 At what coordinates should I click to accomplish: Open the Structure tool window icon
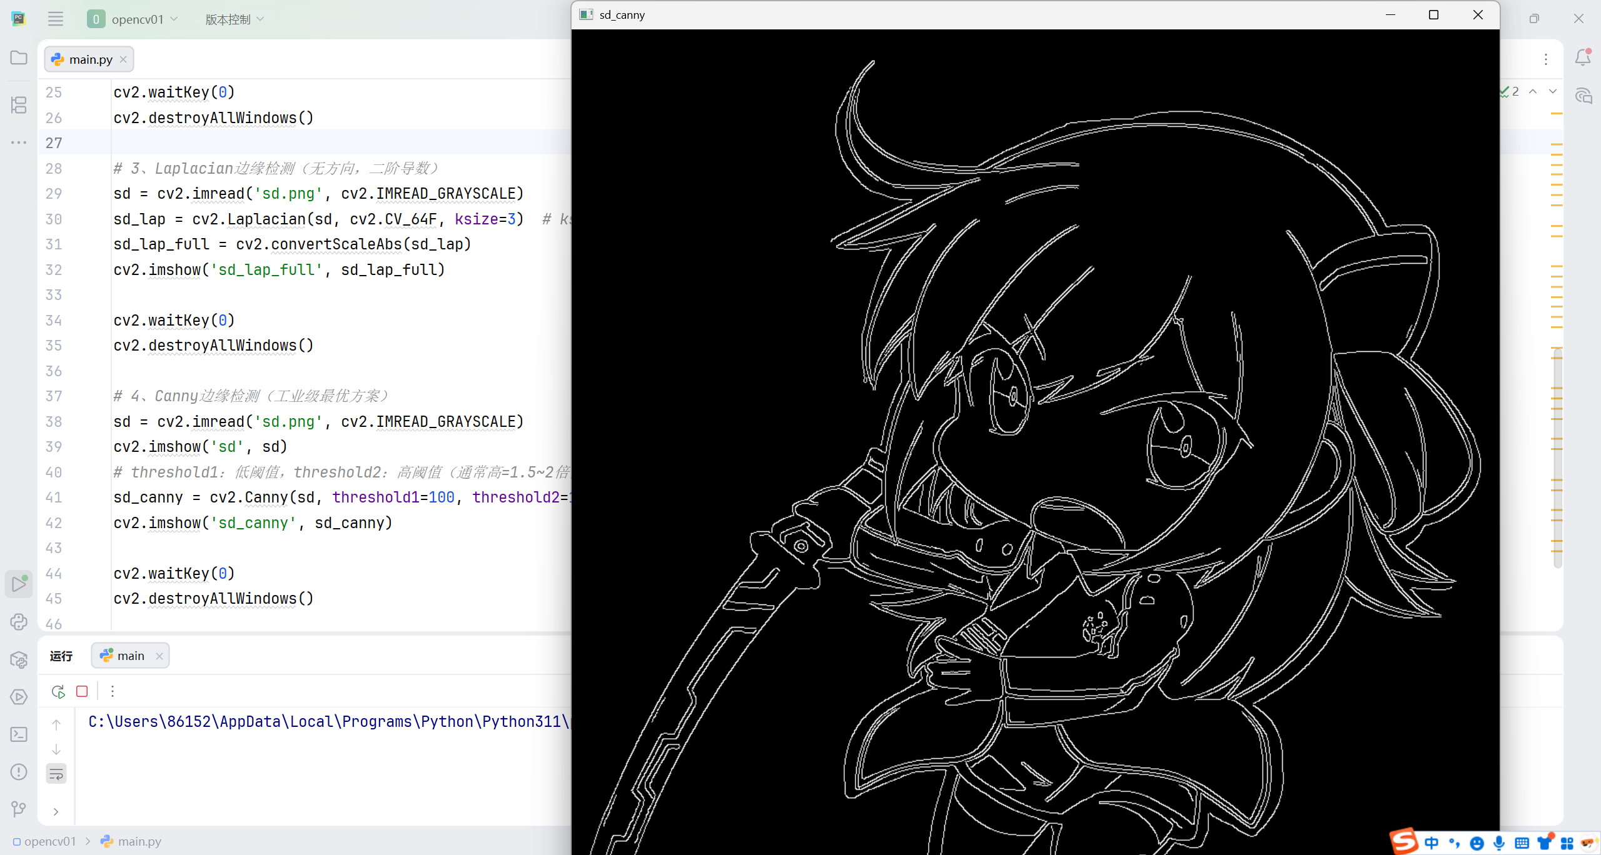pos(19,104)
